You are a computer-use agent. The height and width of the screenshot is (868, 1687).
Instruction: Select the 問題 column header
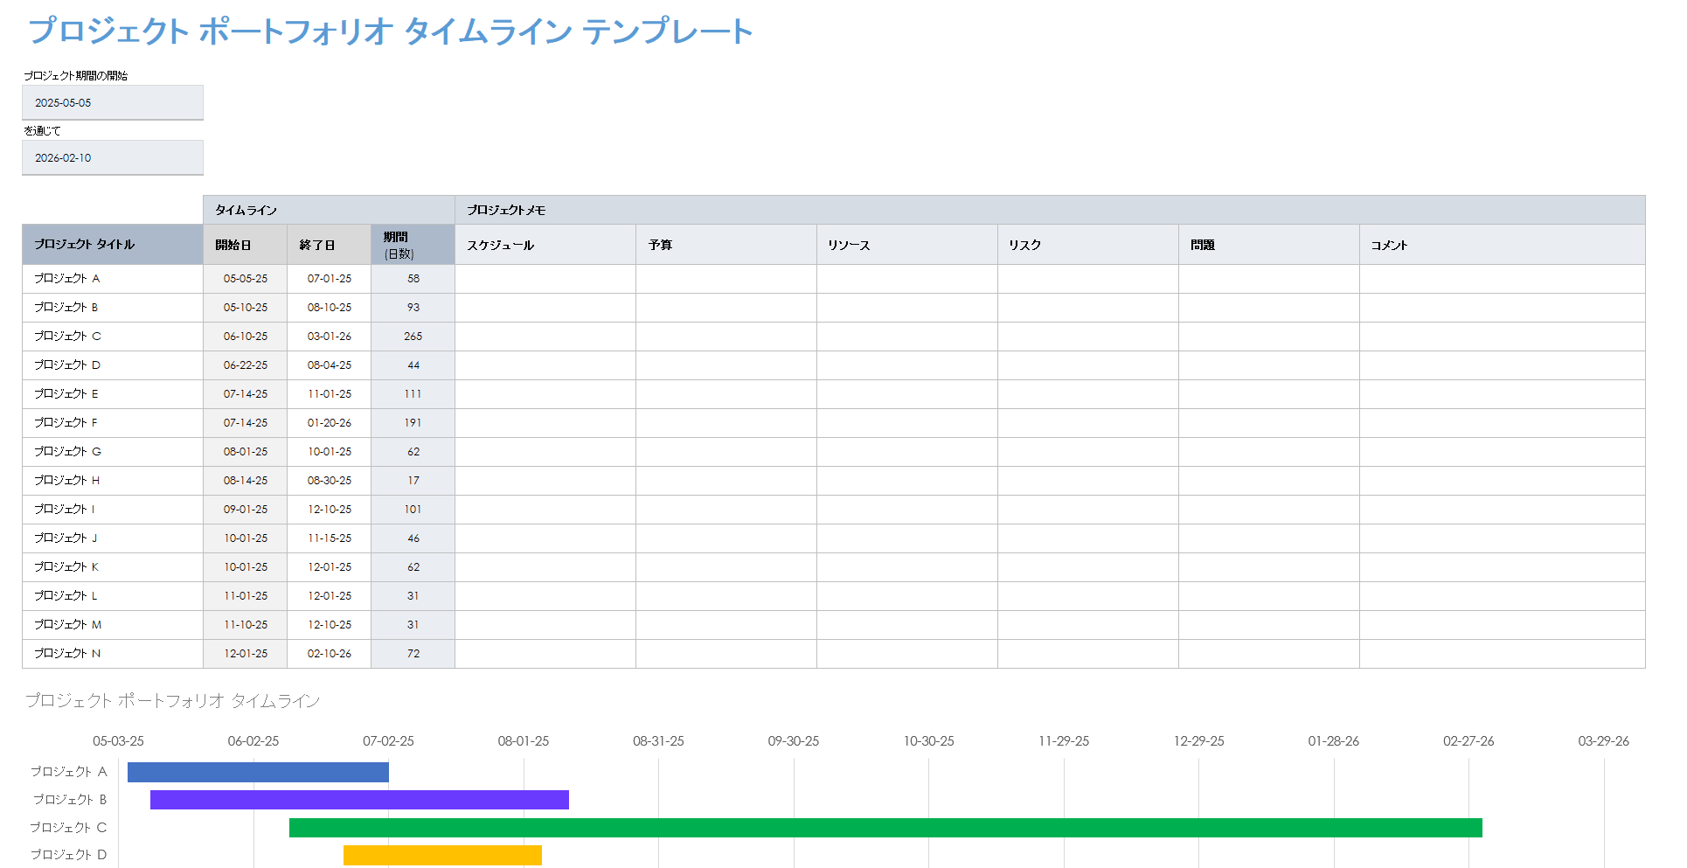tap(1269, 244)
